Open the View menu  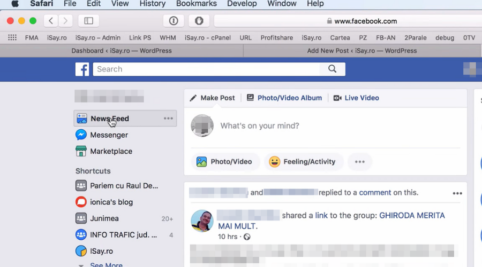pyautogui.click(x=120, y=4)
